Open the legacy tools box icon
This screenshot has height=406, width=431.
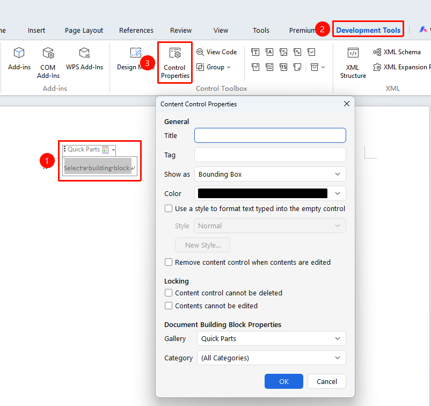click(x=315, y=67)
